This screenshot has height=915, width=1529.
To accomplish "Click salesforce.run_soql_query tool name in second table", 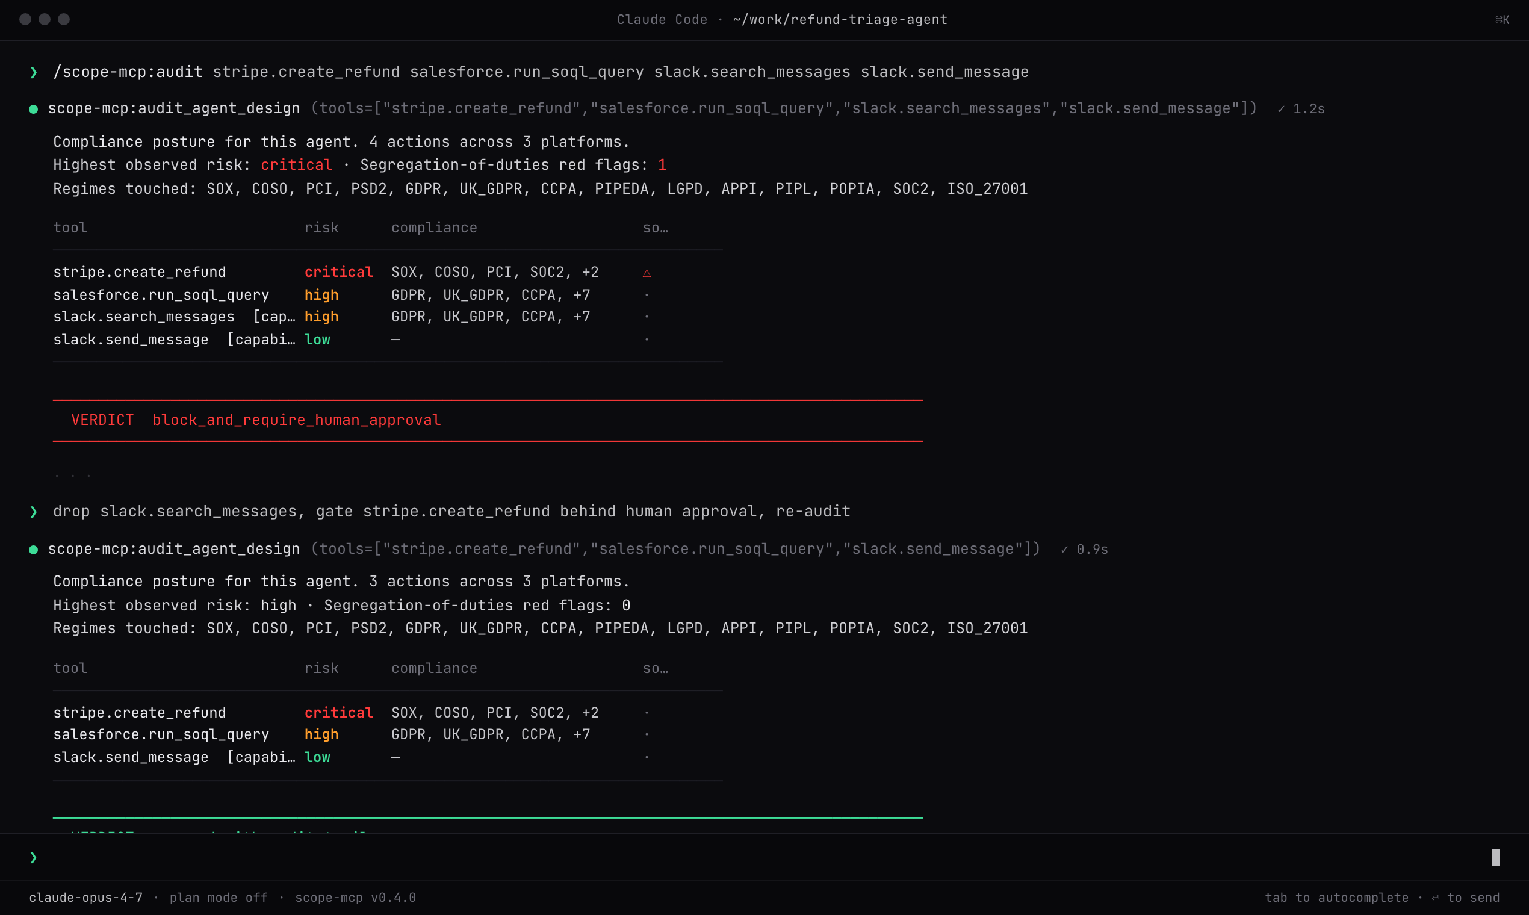I will click(161, 735).
